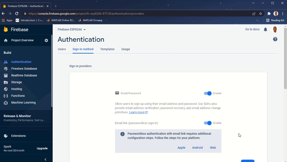
Task: Click the Firebase logo
Action: click(x=6, y=29)
